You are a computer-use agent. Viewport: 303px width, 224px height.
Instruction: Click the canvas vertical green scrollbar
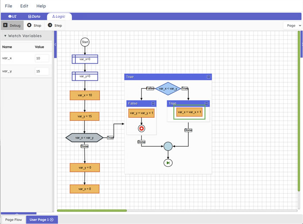click(299, 111)
